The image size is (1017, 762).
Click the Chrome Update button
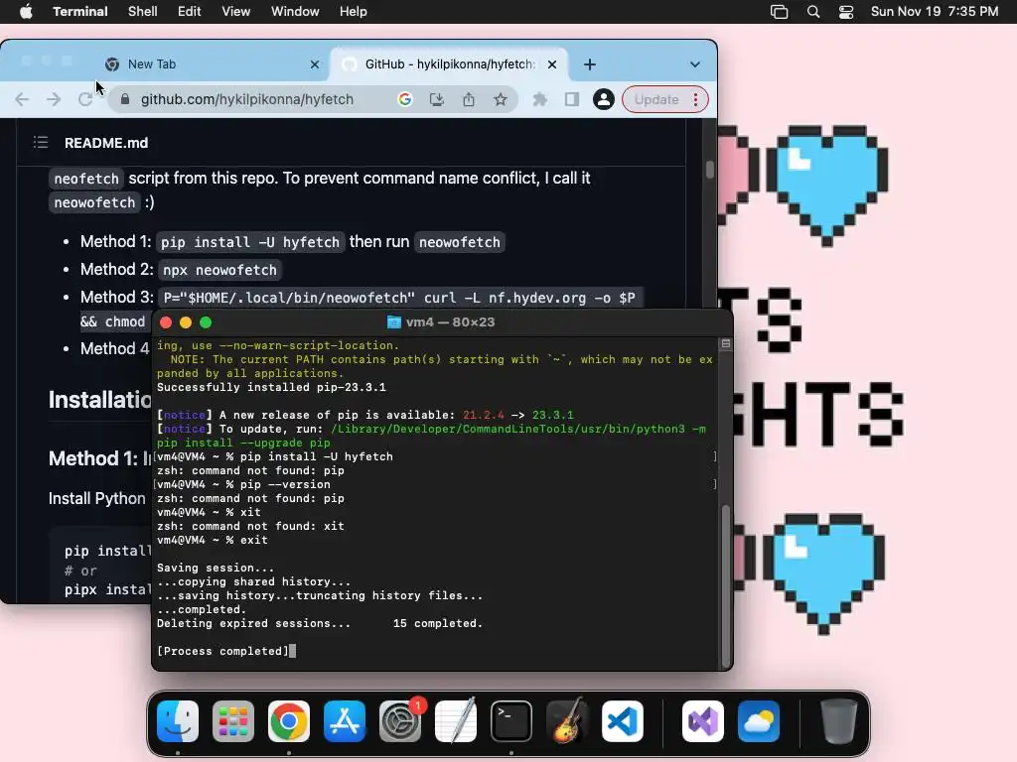pyautogui.click(x=656, y=99)
